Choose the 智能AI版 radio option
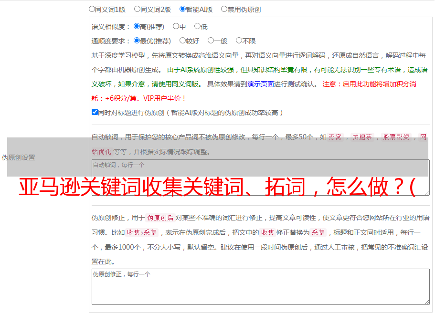Viewport: 435px width, 314px height. [x=182, y=9]
